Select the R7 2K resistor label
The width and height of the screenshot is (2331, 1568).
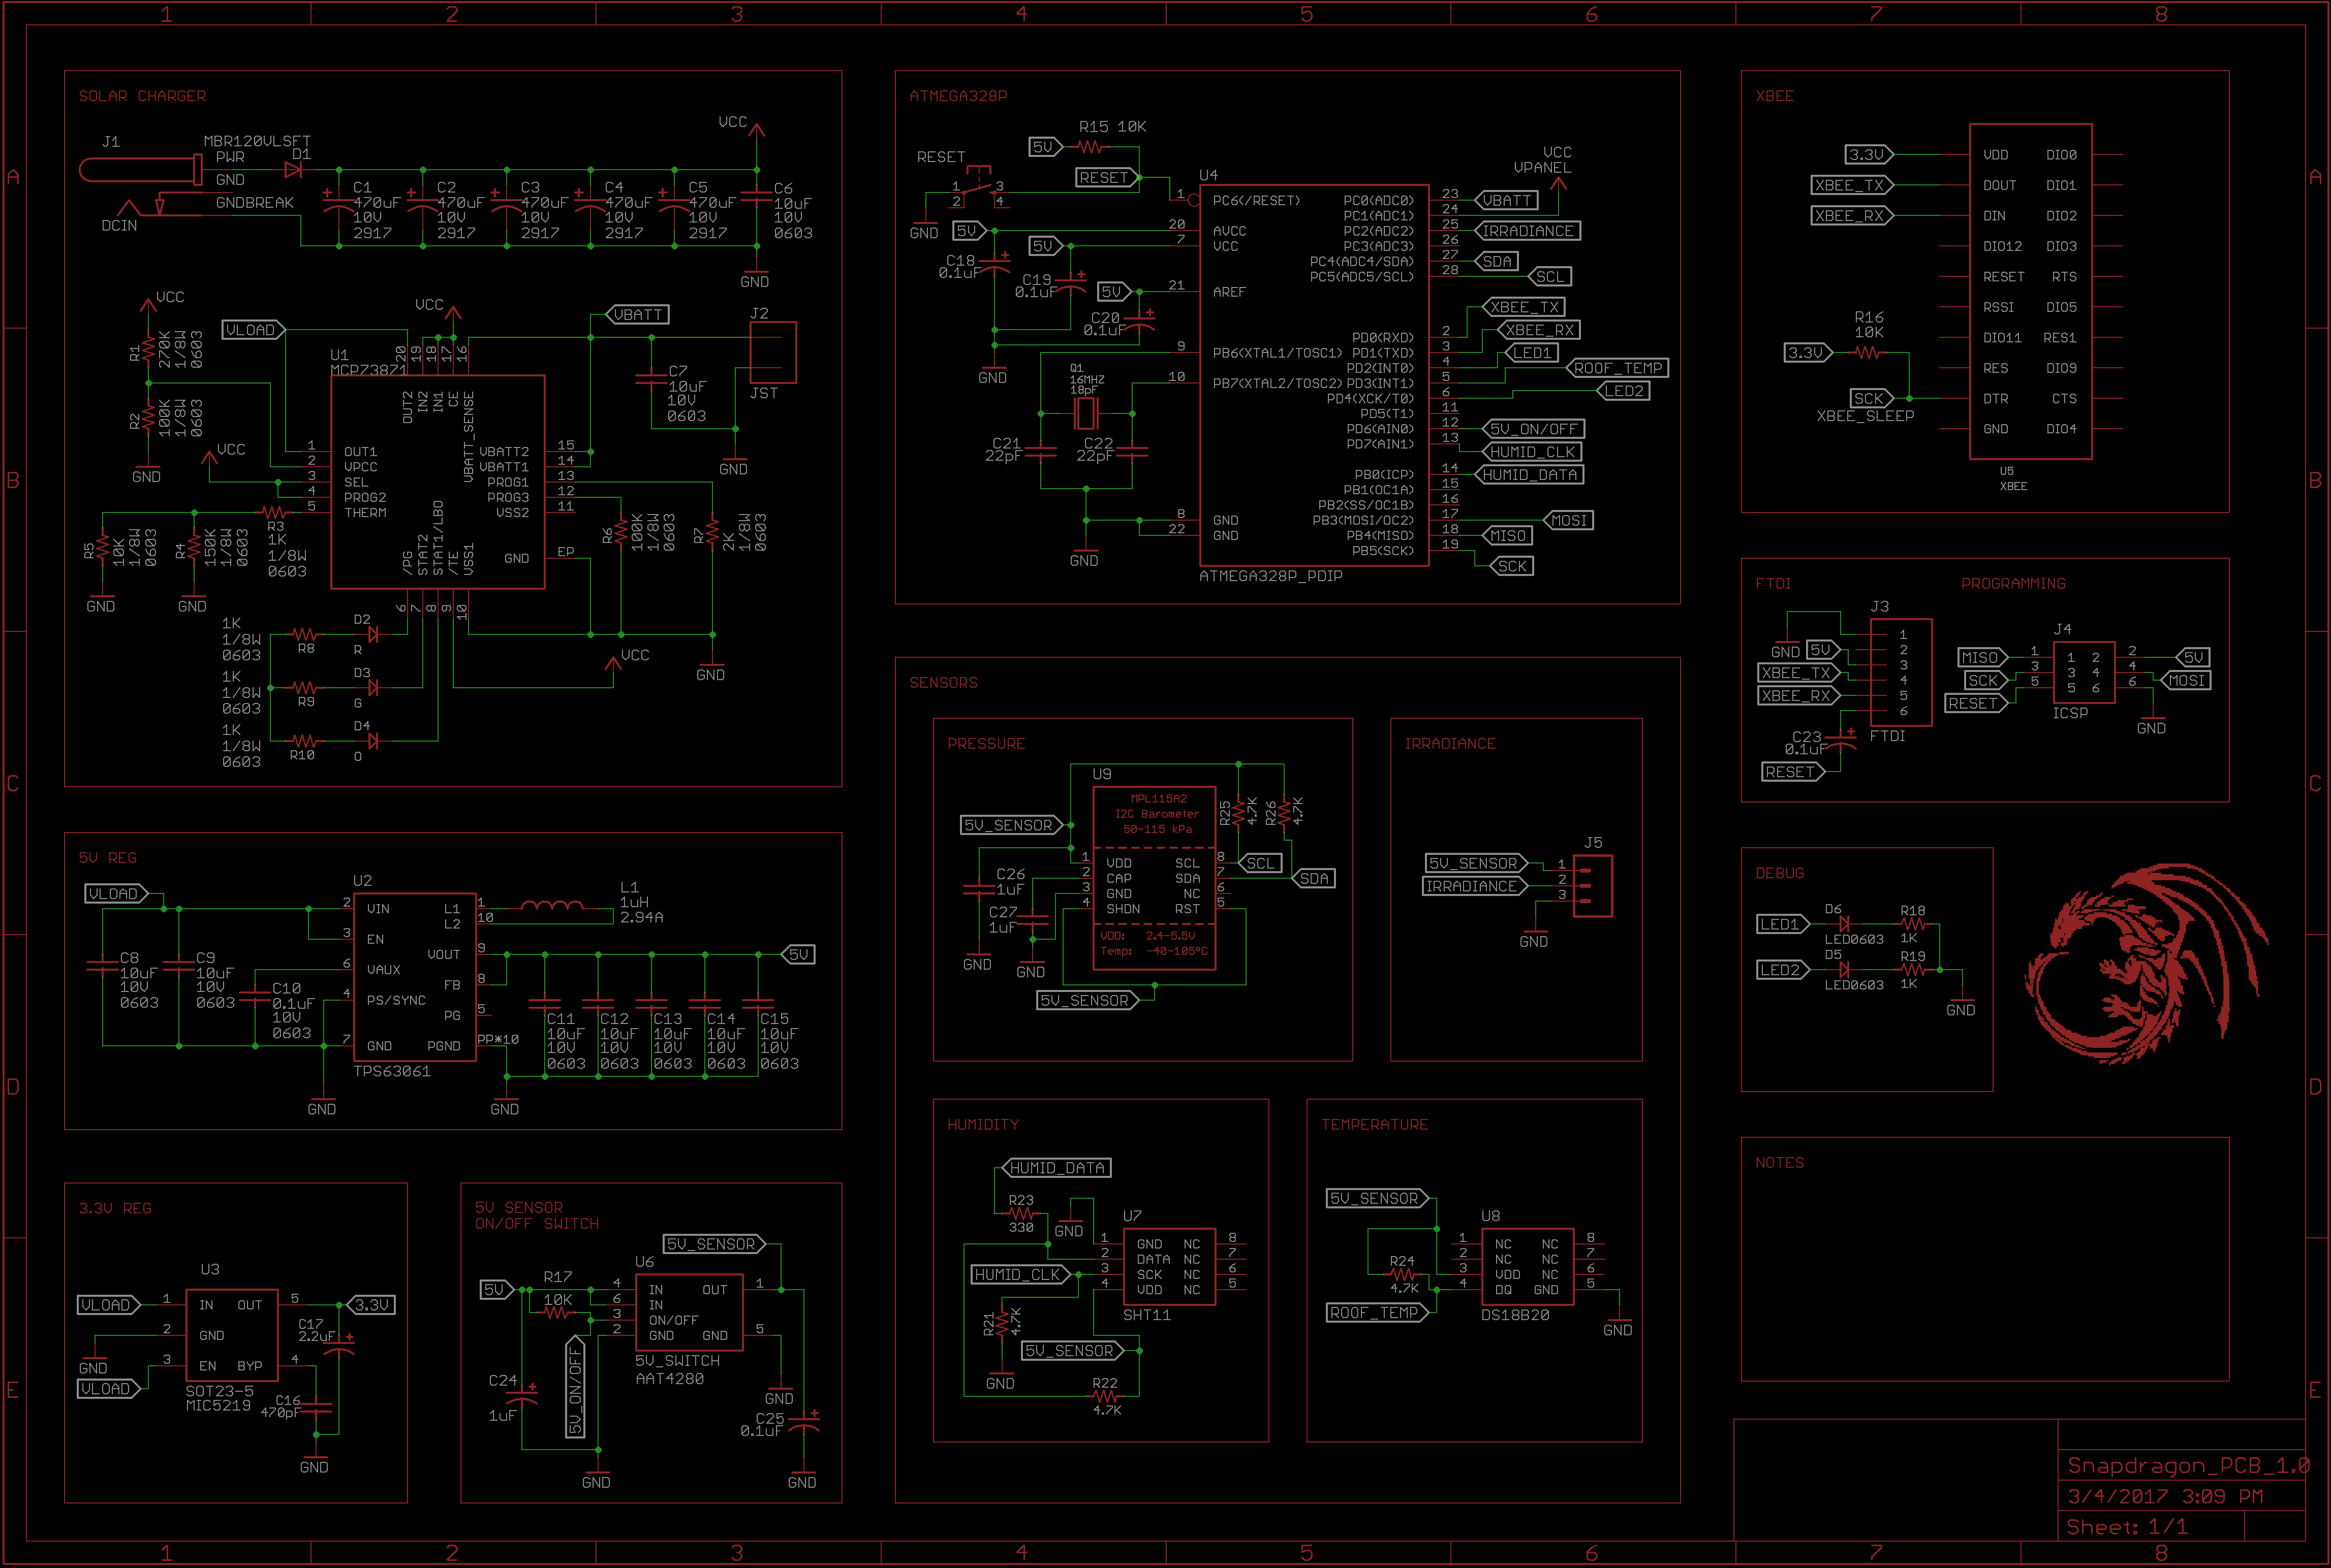pyautogui.click(x=729, y=533)
